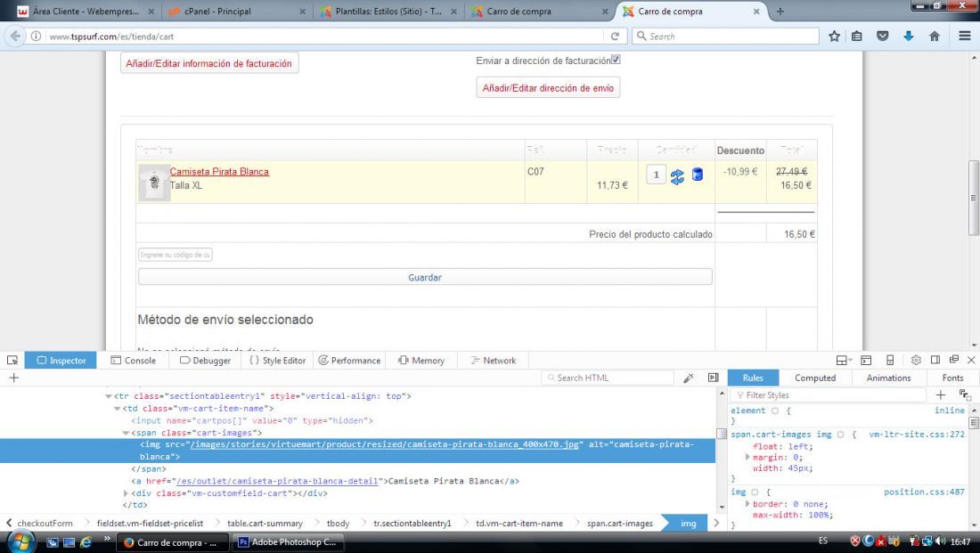This screenshot has height=553, width=980.
Task: Click the coupon code input field
Action: point(175,255)
